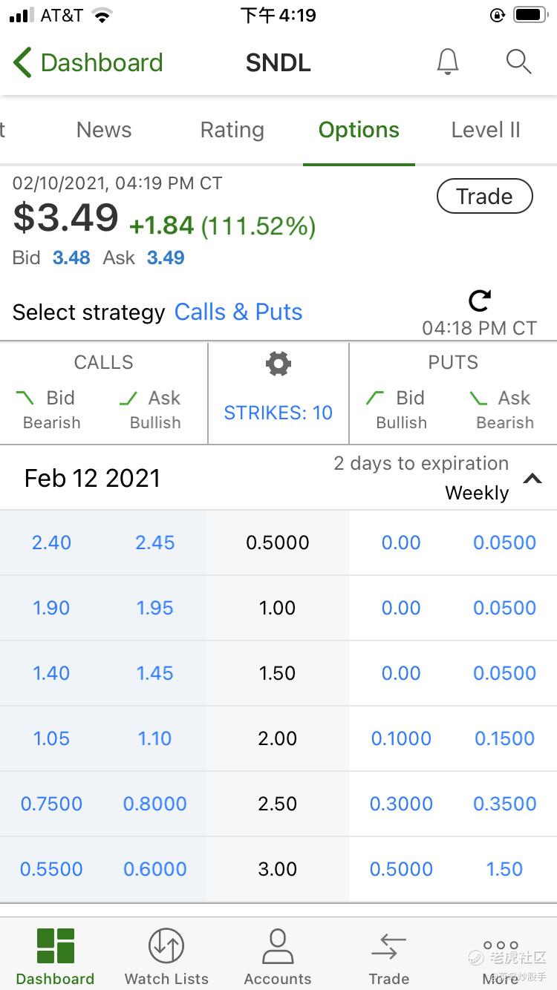557x990 pixels.
Task: Refresh option quotes with reload icon
Action: click(480, 301)
